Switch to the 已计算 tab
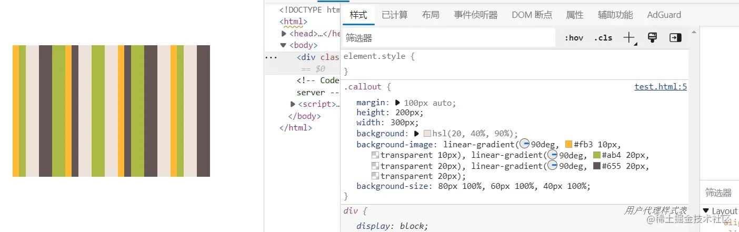 395,15
